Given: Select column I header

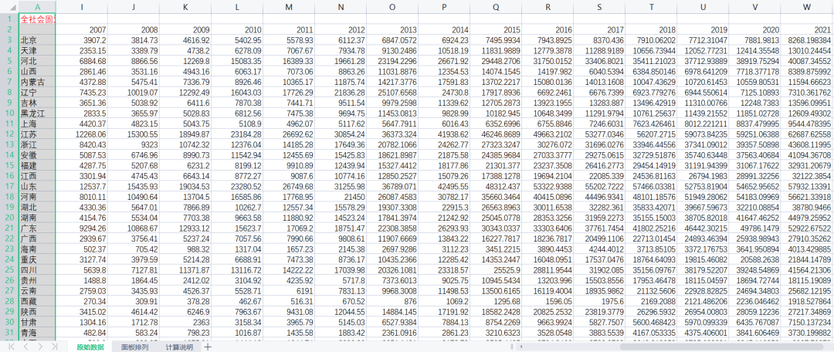Looking at the screenshot, I should pyautogui.click(x=81, y=6).
